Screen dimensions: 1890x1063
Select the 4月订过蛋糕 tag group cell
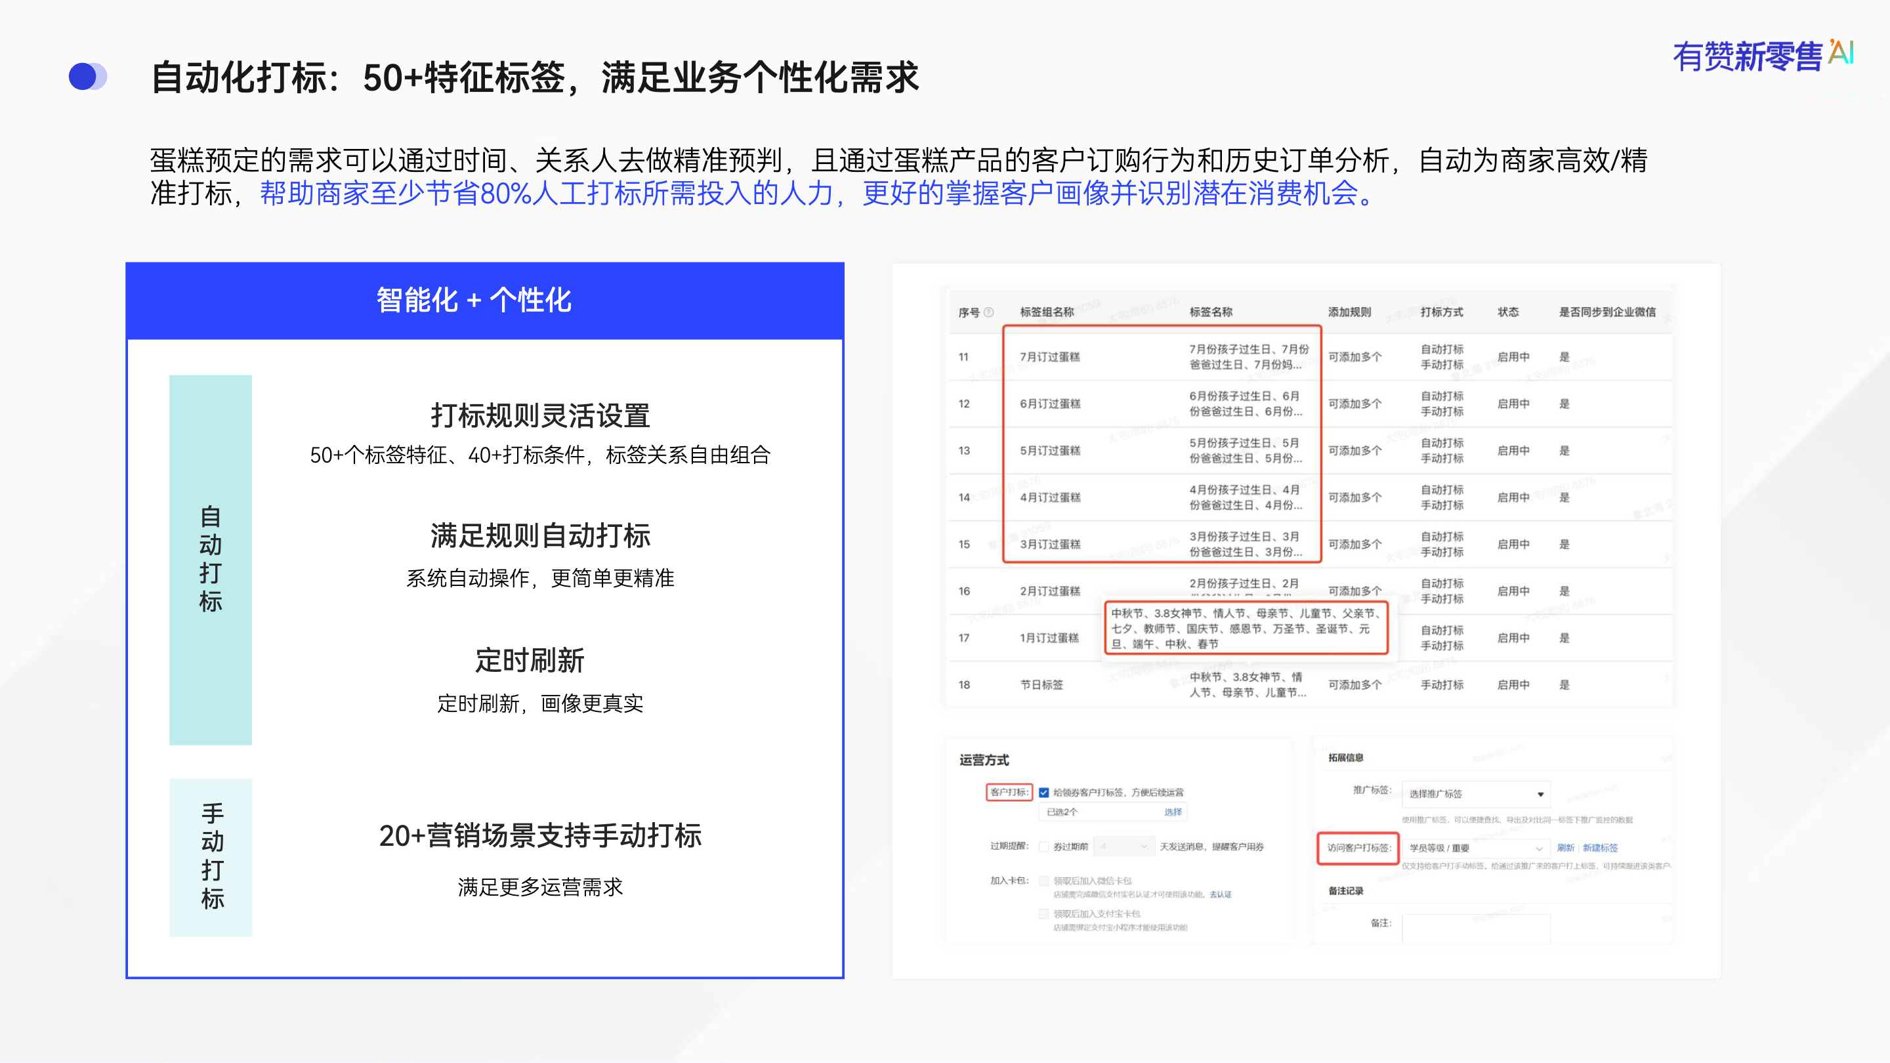tap(1050, 498)
